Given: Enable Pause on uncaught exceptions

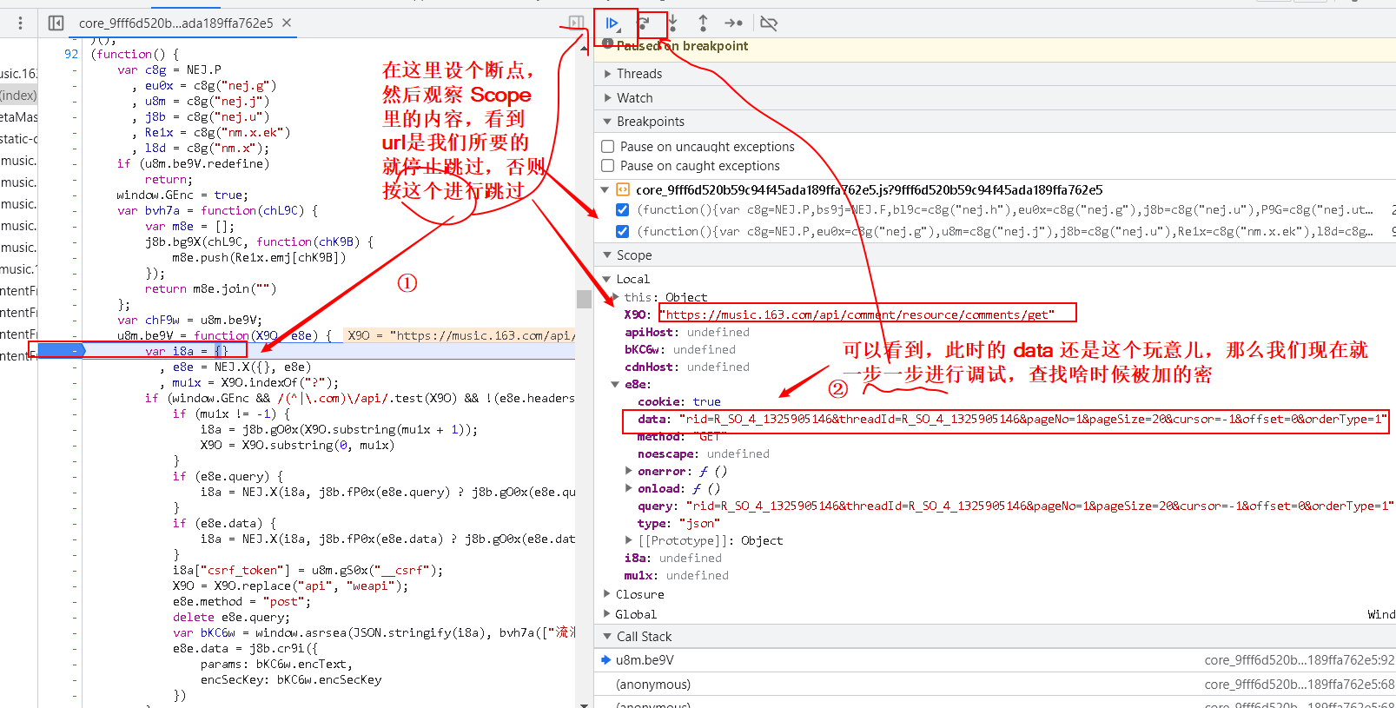Looking at the screenshot, I should (x=608, y=147).
